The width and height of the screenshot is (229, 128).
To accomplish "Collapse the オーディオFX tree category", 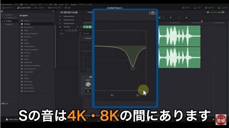I will click(x=2, y=21).
